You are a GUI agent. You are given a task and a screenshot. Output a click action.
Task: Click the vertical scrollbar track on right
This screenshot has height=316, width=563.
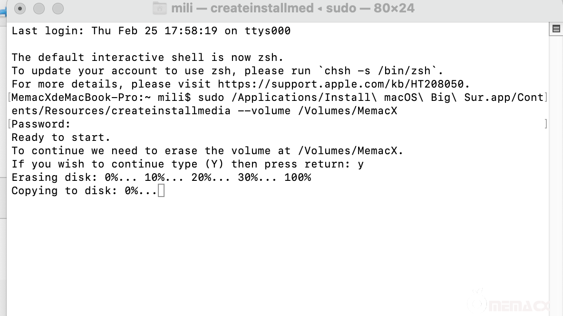pyautogui.click(x=555, y=167)
